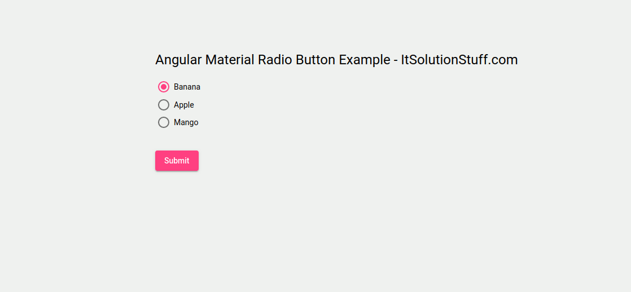This screenshot has height=292, width=631.
Task: Click the "Mango" label text
Action: tap(186, 122)
